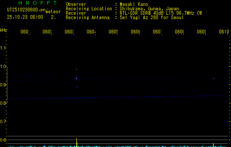Click the 1.0 frequency axis tick label
Viewport: 231px width, 147px height.
(4, 67)
